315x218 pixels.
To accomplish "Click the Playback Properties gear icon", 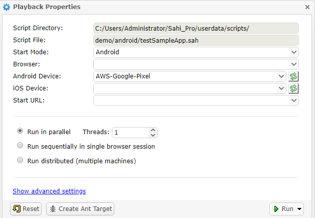I will [x=6, y=7].
